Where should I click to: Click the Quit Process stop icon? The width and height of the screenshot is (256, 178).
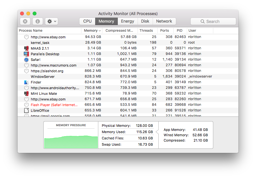coord(25,21)
